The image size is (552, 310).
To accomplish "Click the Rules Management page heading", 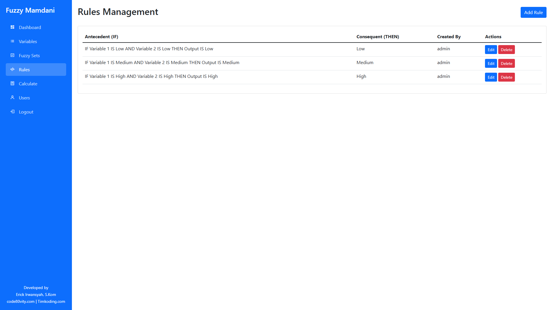I will coord(118,12).
